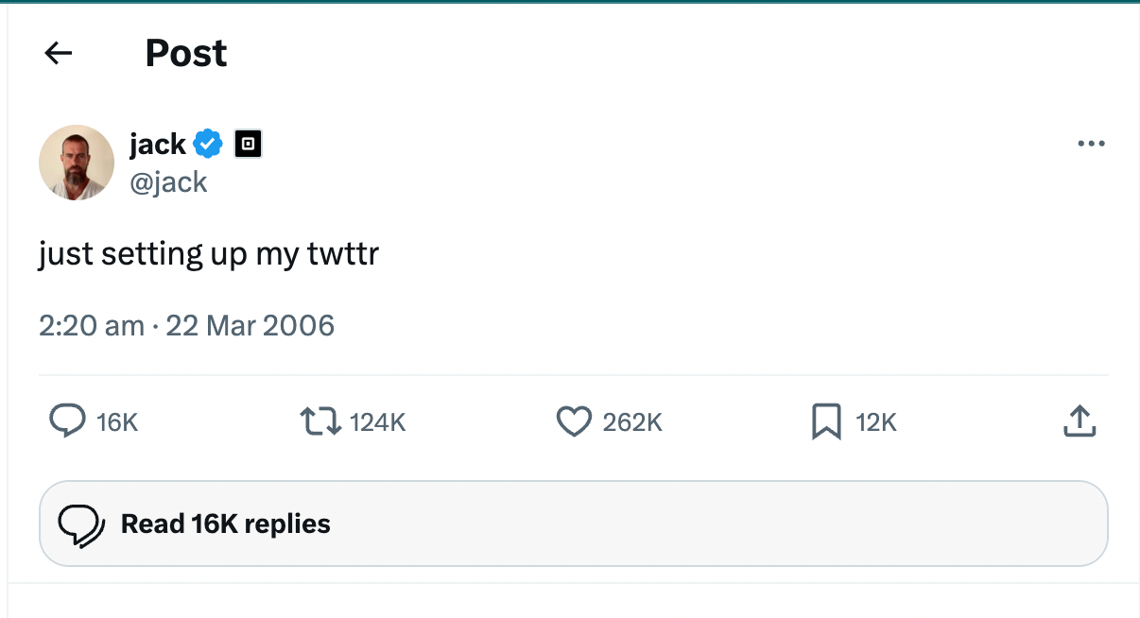The width and height of the screenshot is (1140, 618).
Task: Click the black square affiliation badge
Action: [x=248, y=144]
